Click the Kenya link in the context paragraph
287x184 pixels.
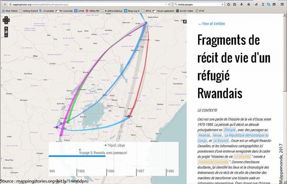pyautogui.click(x=217, y=136)
